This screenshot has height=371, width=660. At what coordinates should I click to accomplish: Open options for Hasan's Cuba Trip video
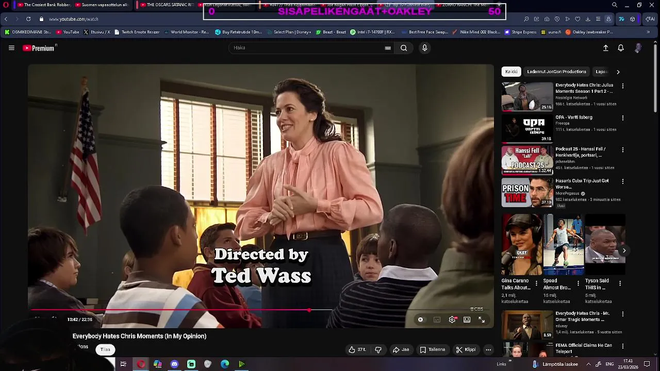click(x=622, y=181)
